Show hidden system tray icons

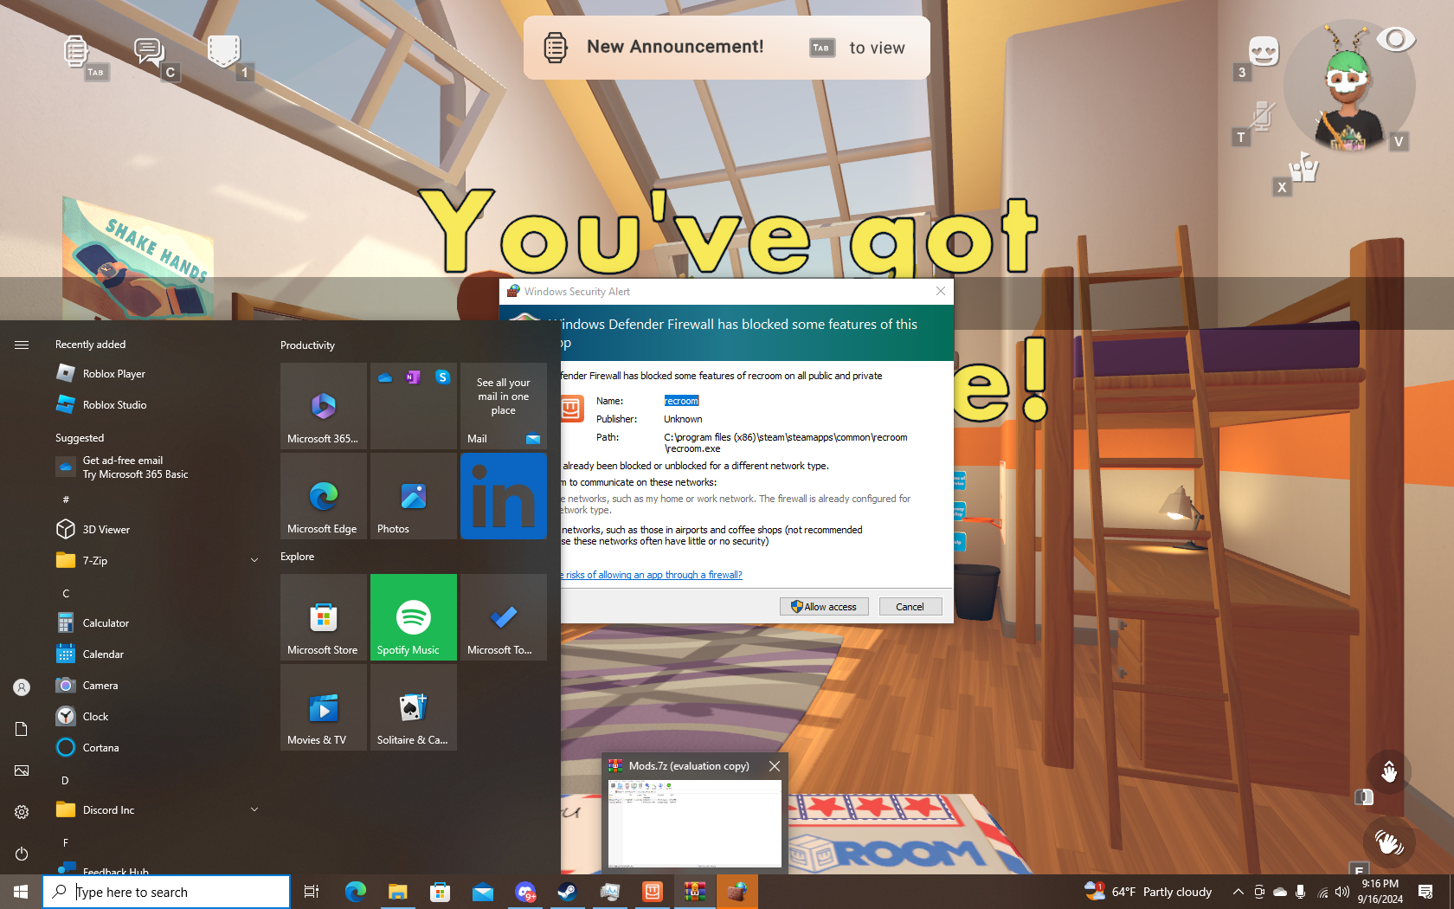point(1238,892)
